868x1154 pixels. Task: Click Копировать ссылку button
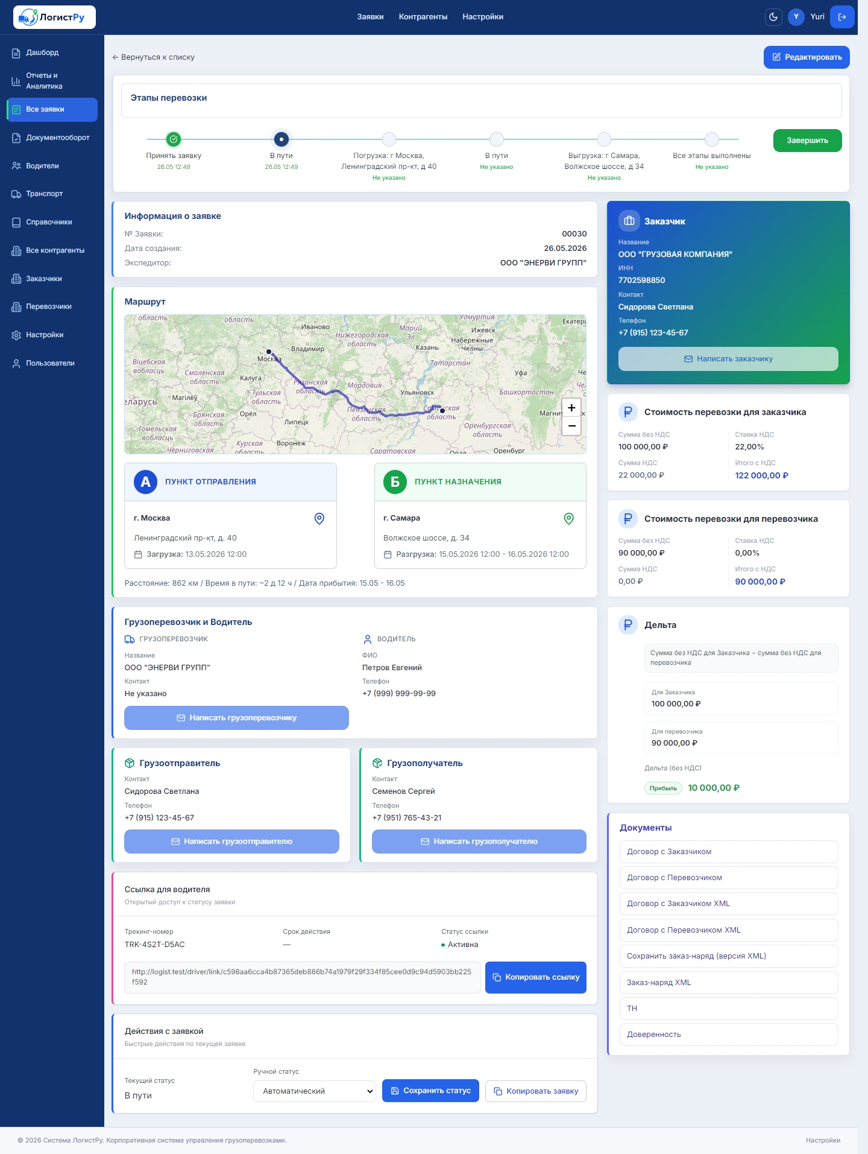(536, 977)
